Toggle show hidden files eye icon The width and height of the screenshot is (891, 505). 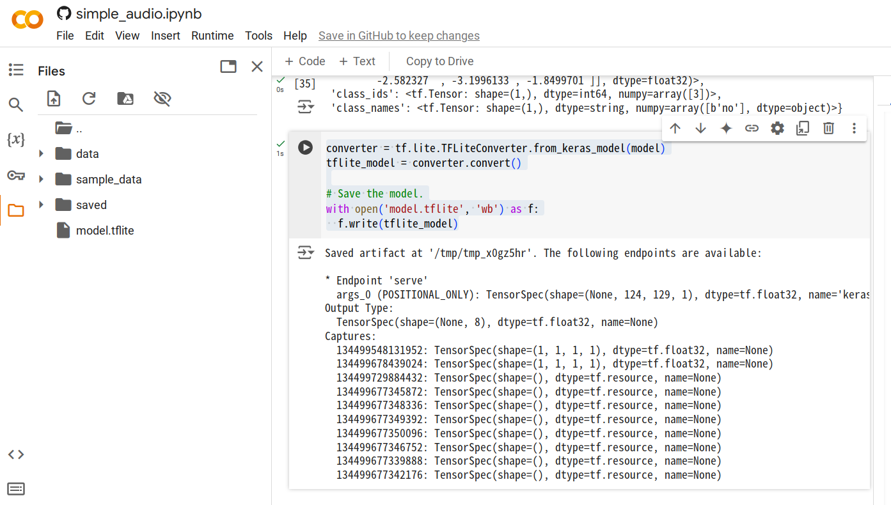pos(162,98)
